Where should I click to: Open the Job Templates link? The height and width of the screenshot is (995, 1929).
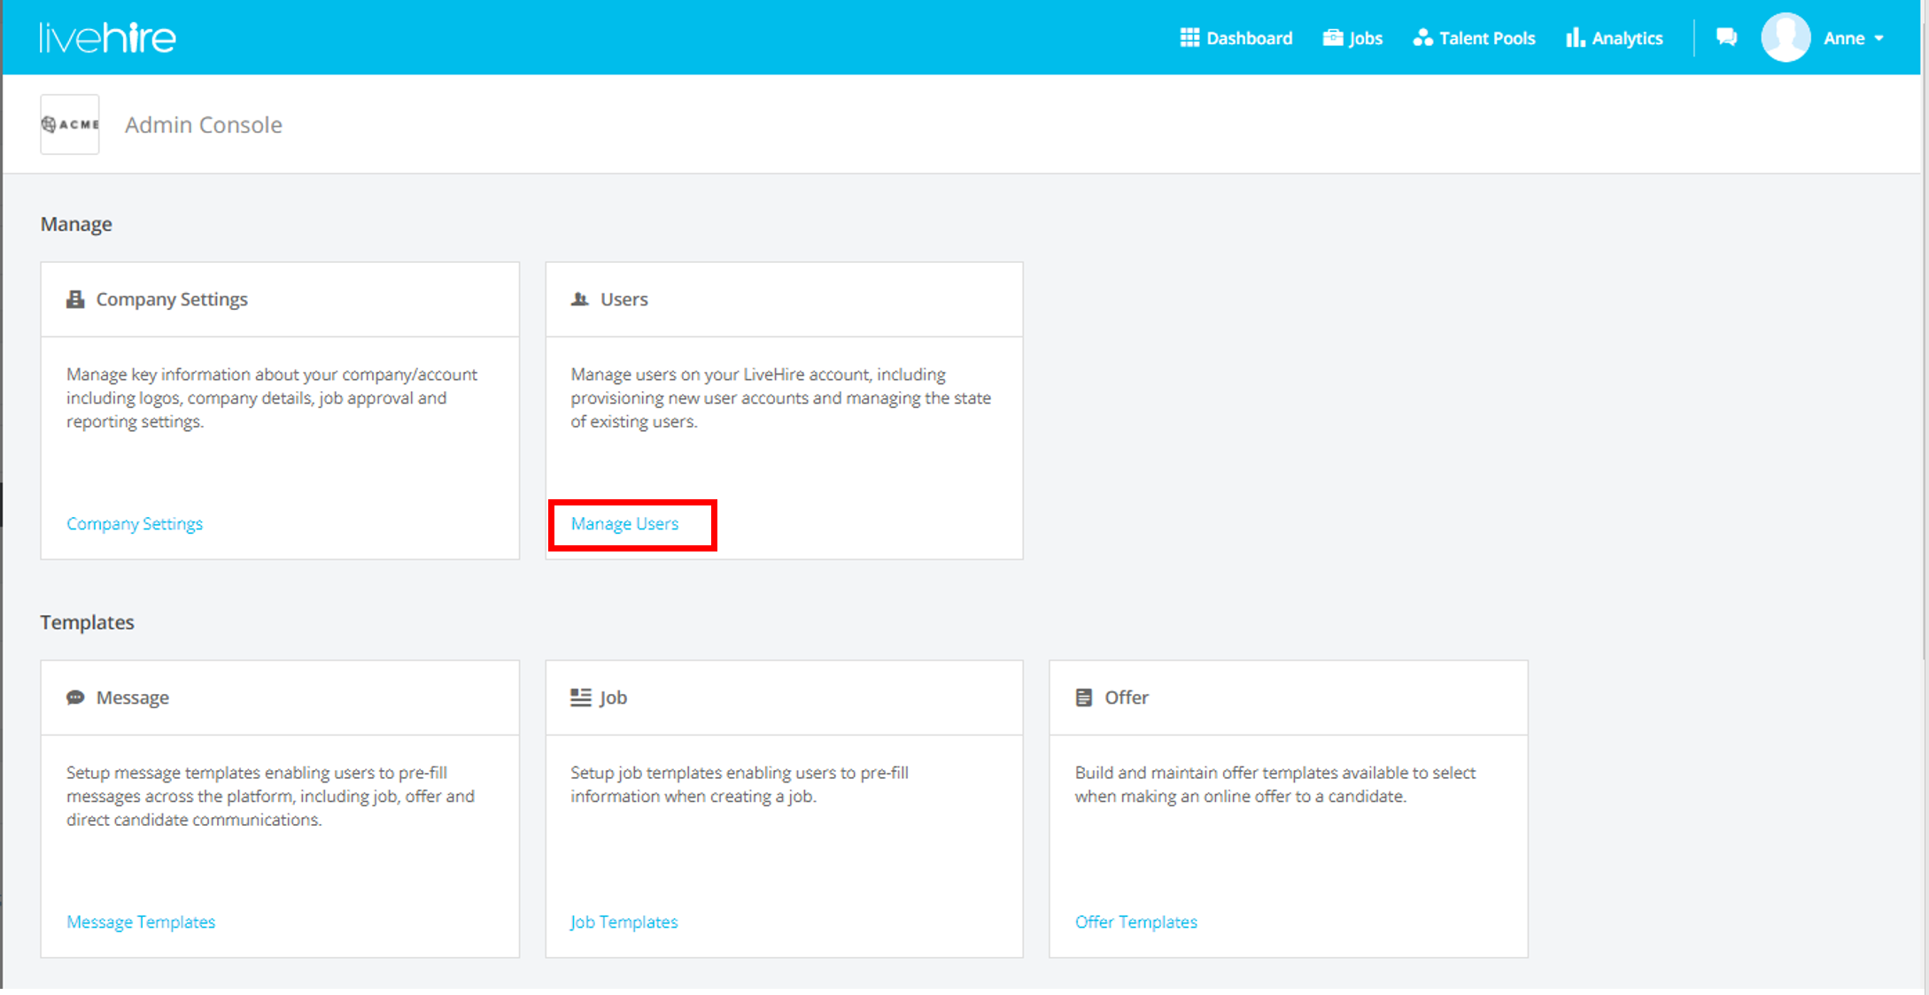(624, 922)
